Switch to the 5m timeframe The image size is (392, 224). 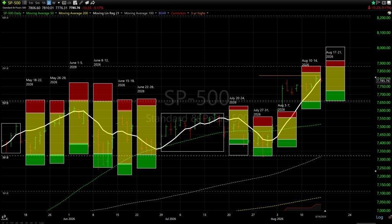37,3
